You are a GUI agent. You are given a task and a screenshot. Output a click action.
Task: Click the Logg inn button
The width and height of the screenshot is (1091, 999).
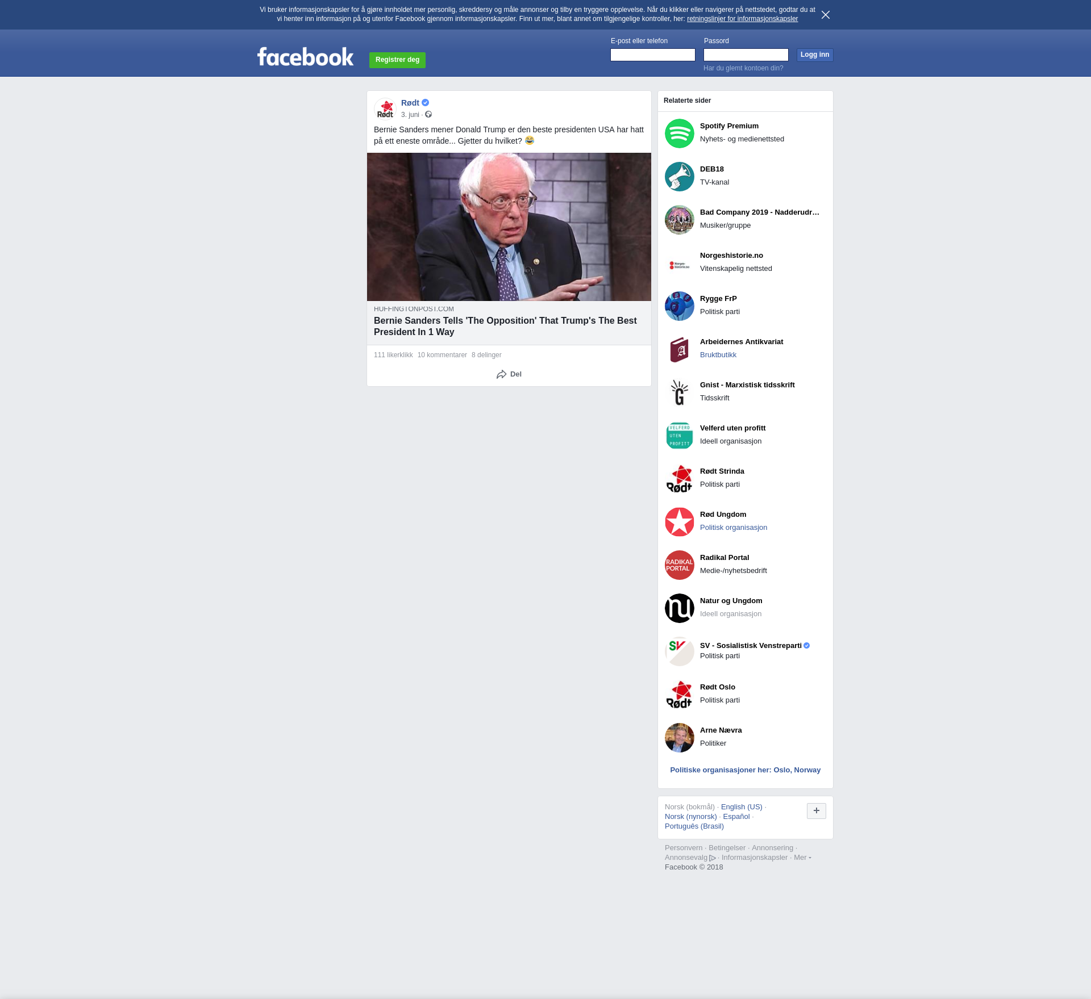click(814, 55)
